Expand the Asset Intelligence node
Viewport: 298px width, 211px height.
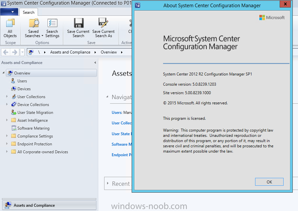tap(7, 120)
